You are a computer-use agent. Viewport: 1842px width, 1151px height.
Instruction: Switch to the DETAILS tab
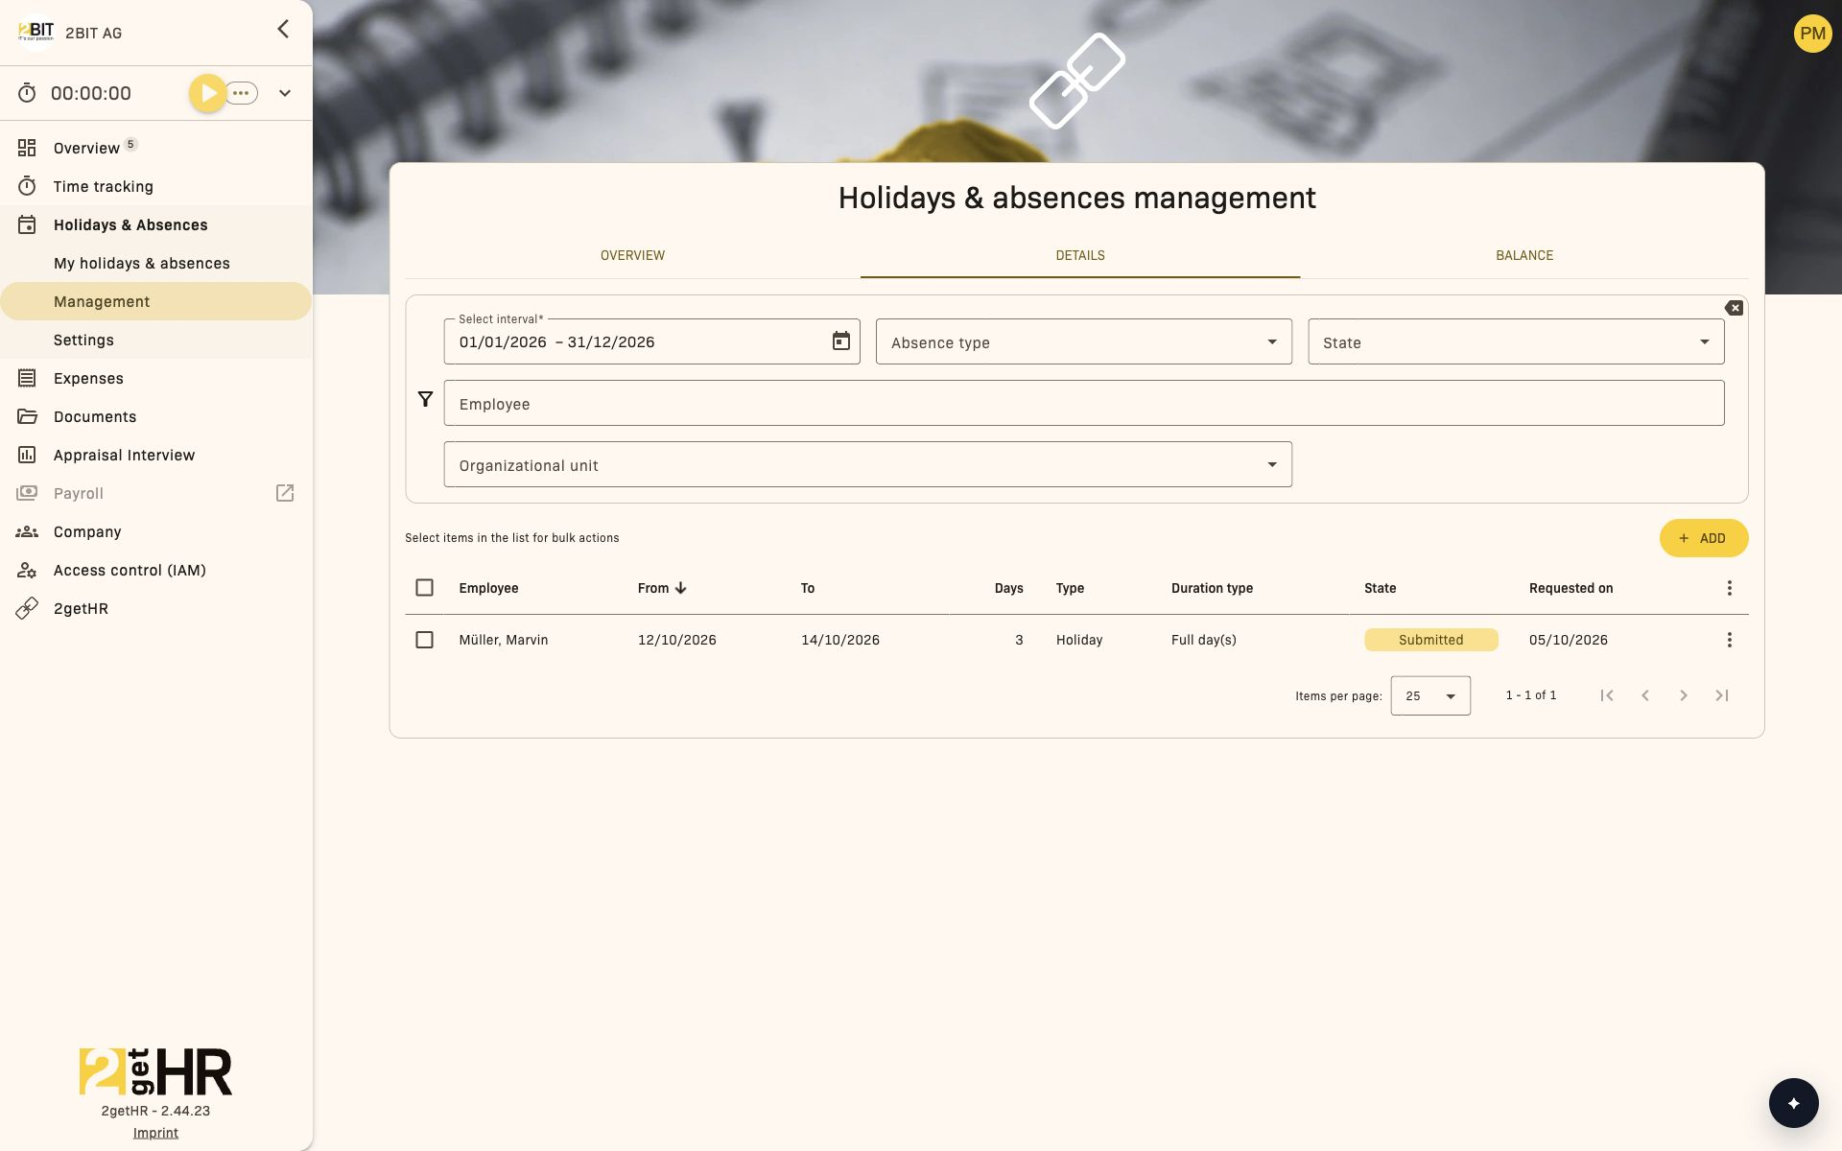(1080, 255)
